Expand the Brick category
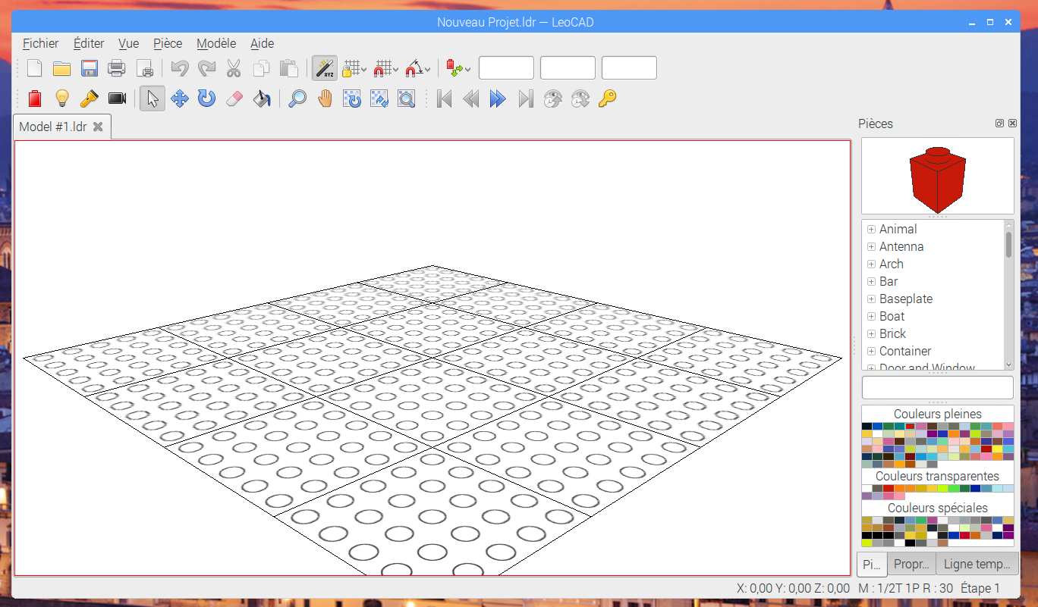1038x607 pixels. (x=871, y=334)
